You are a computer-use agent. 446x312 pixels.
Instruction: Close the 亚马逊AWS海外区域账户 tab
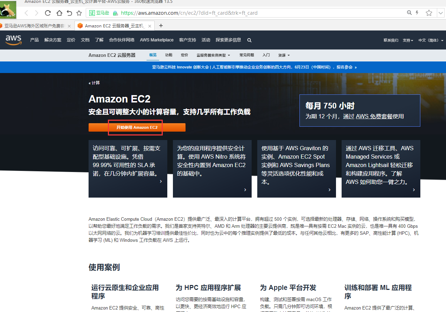coord(69,26)
